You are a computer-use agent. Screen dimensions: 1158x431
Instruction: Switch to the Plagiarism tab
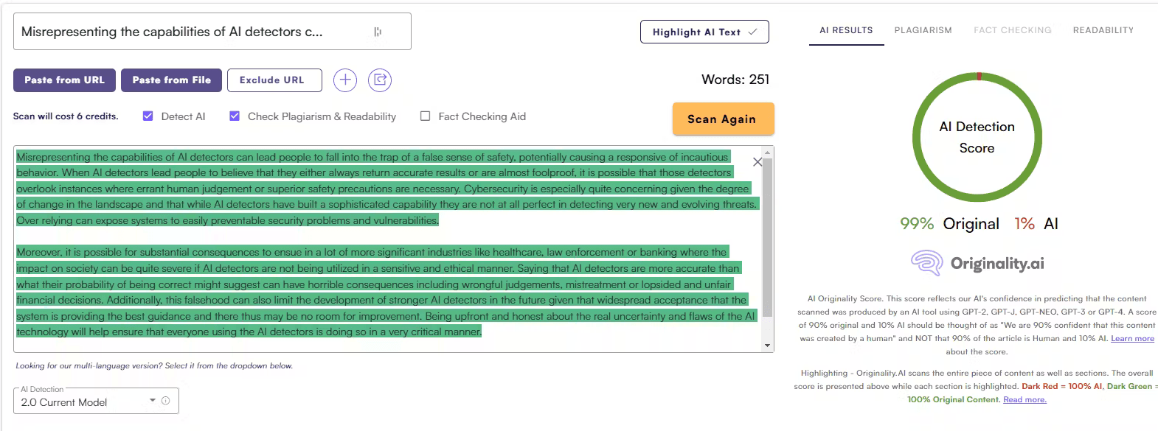923,30
